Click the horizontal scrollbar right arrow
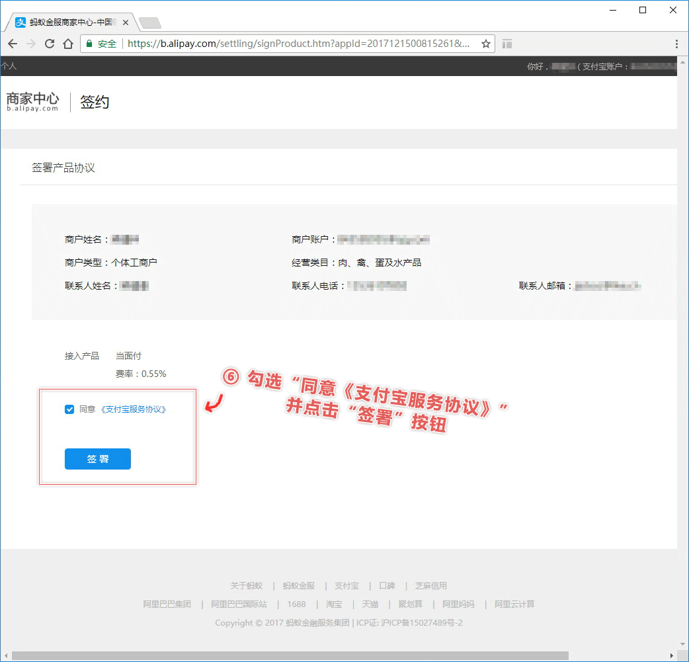This screenshot has height=662, width=689. (671, 656)
